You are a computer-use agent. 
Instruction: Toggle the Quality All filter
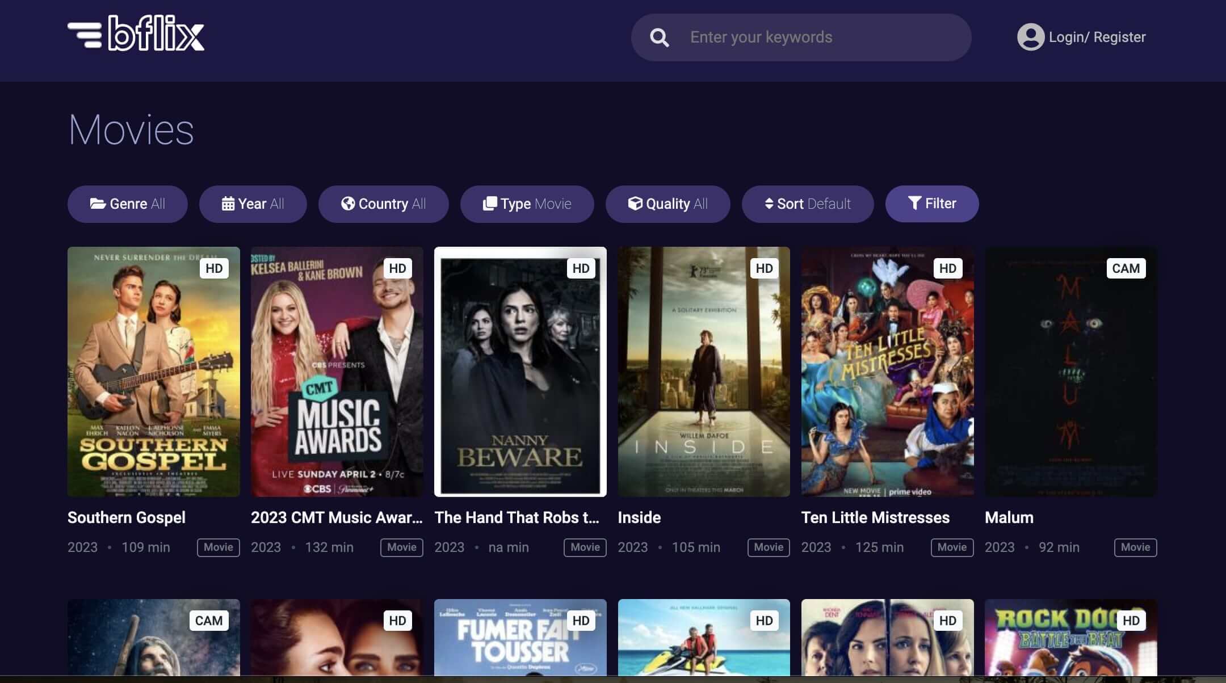pyautogui.click(x=668, y=204)
